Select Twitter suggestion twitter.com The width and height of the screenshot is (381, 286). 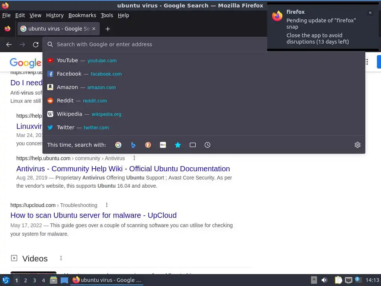coord(204,127)
